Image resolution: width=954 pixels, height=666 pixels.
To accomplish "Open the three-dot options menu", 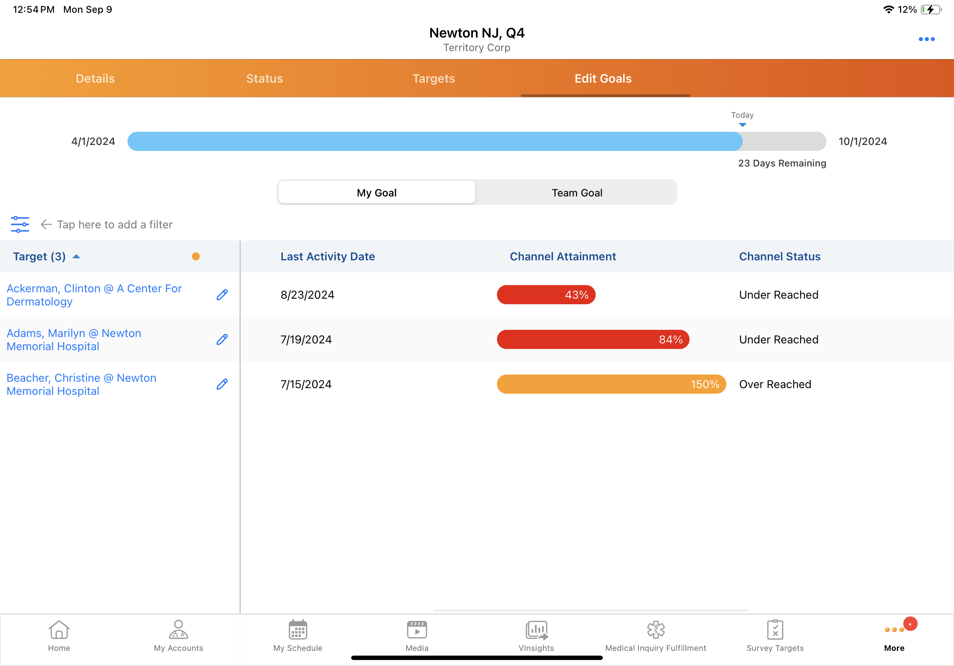I will pos(926,39).
